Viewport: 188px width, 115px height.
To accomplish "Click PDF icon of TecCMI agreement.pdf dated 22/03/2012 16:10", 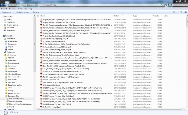I will [x=41, y=80].
